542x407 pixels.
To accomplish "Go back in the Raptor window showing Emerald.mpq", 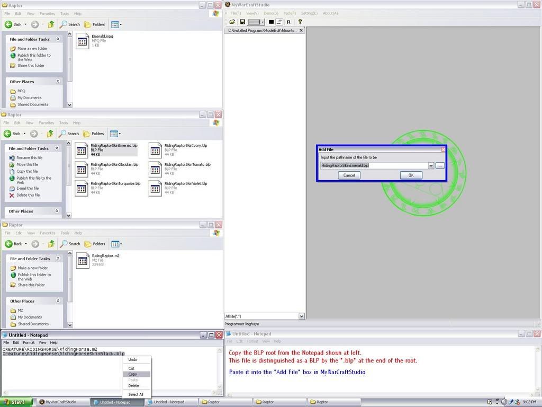I will pyautogui.click(x=13, y=24).
